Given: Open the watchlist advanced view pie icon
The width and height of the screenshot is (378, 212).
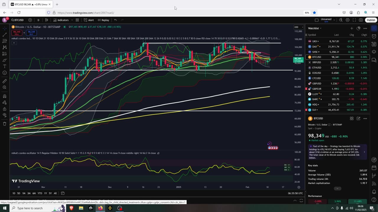Looking at the screenshot, I should [x=358, y=28].
